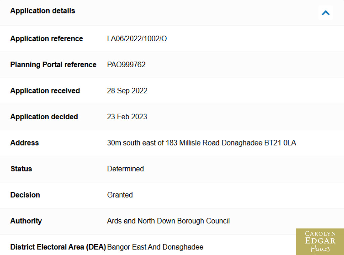Click the Planning Portal reference label

coord(53,65)
